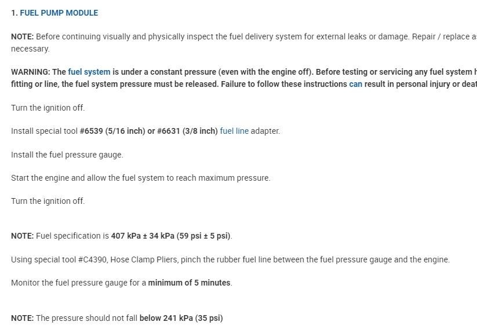The image size is (477, 329).
Task: Click the bold "WARNING:" label
Action: (30, 72)
